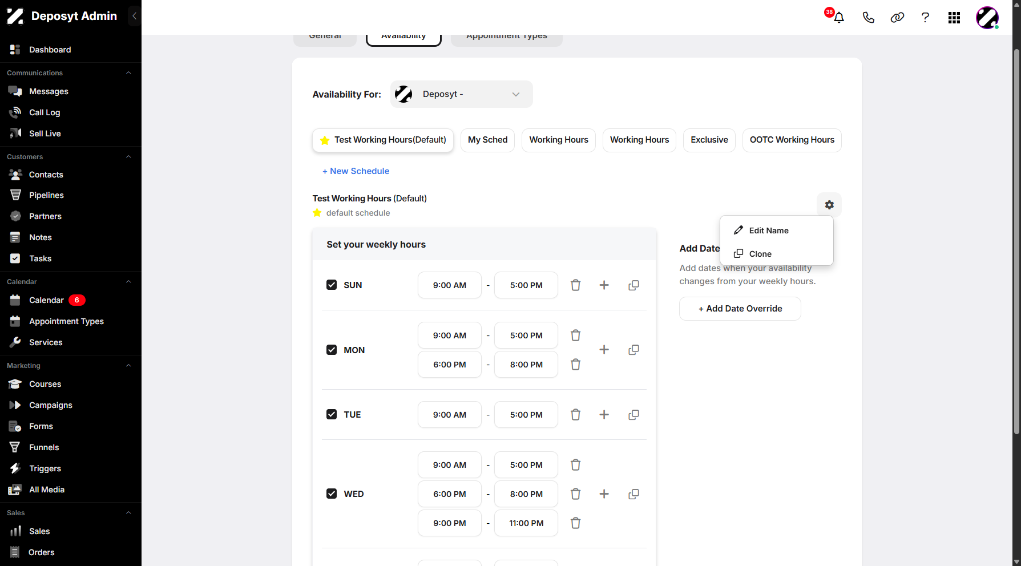Delete WED 9:00 PM time slot
This screenshot has height=566, width=1021.
(576, 523)
